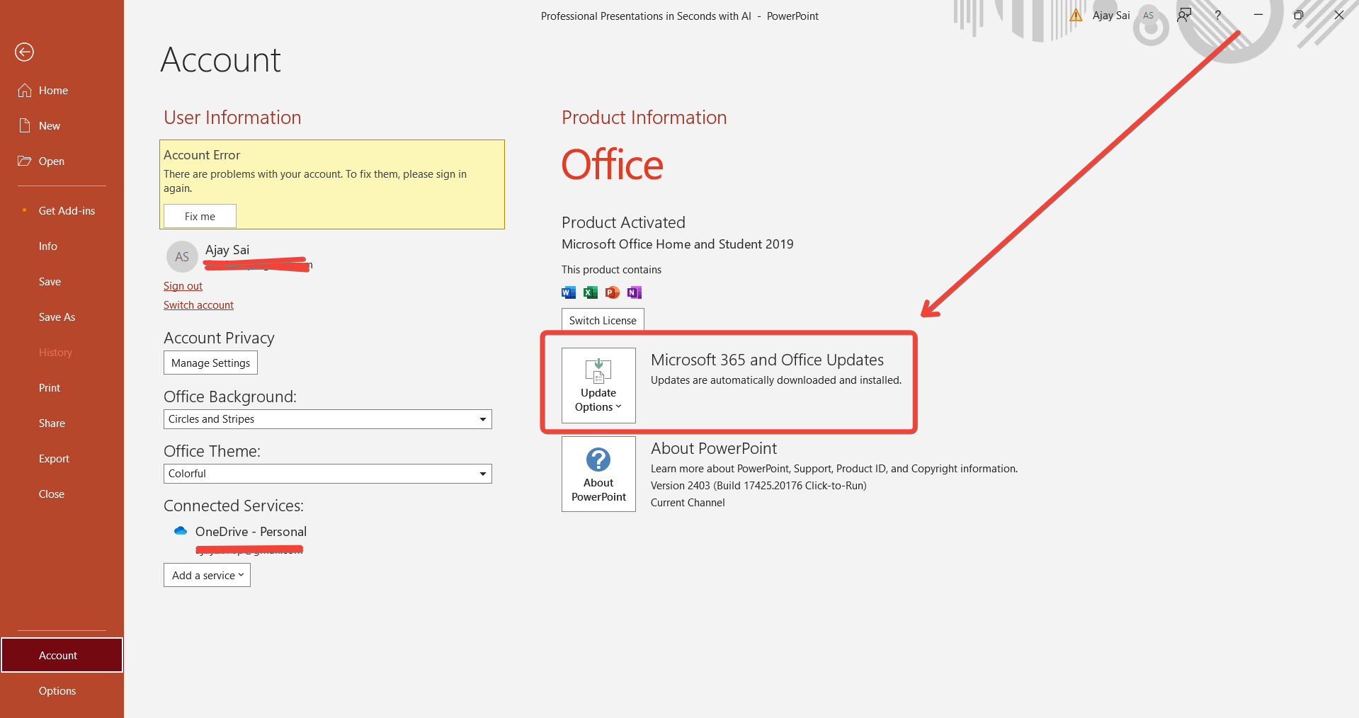Click the Open folder icon in sidebar

pyautogui.click(x=25, y=161)
